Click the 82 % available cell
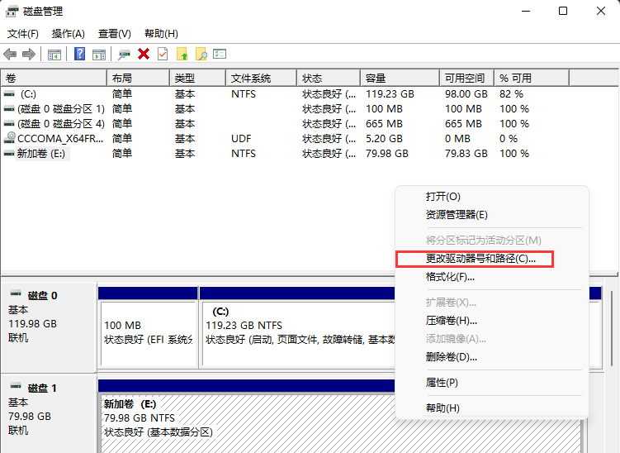 click(511, 94)
